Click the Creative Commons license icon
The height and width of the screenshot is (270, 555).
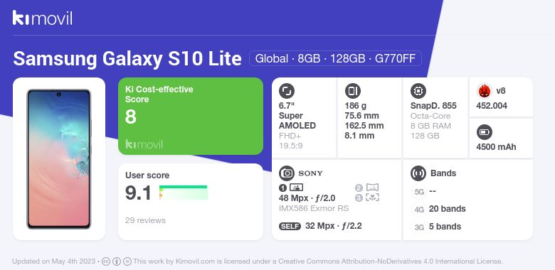click(106, 261)
